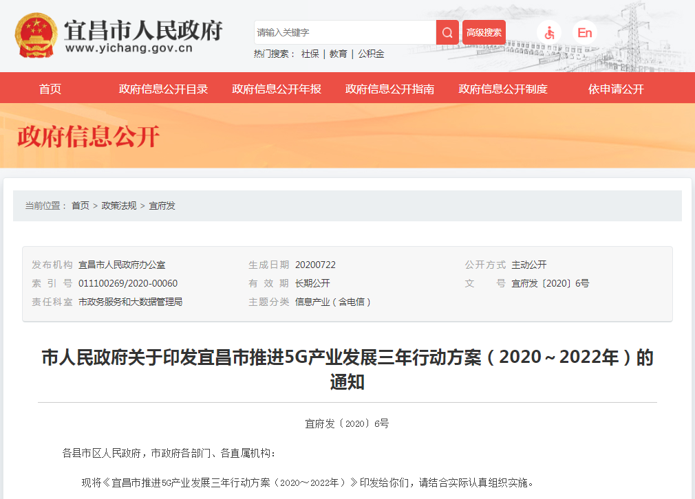695x499 pixels.
Task: Open the accessibility wheelchair icon
Action: pyautogui.click(x=549, y=32)
